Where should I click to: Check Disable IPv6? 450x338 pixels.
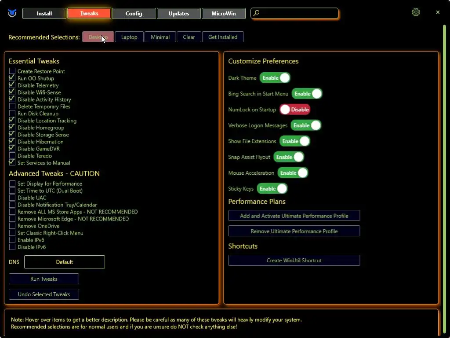tap(12, 247)
